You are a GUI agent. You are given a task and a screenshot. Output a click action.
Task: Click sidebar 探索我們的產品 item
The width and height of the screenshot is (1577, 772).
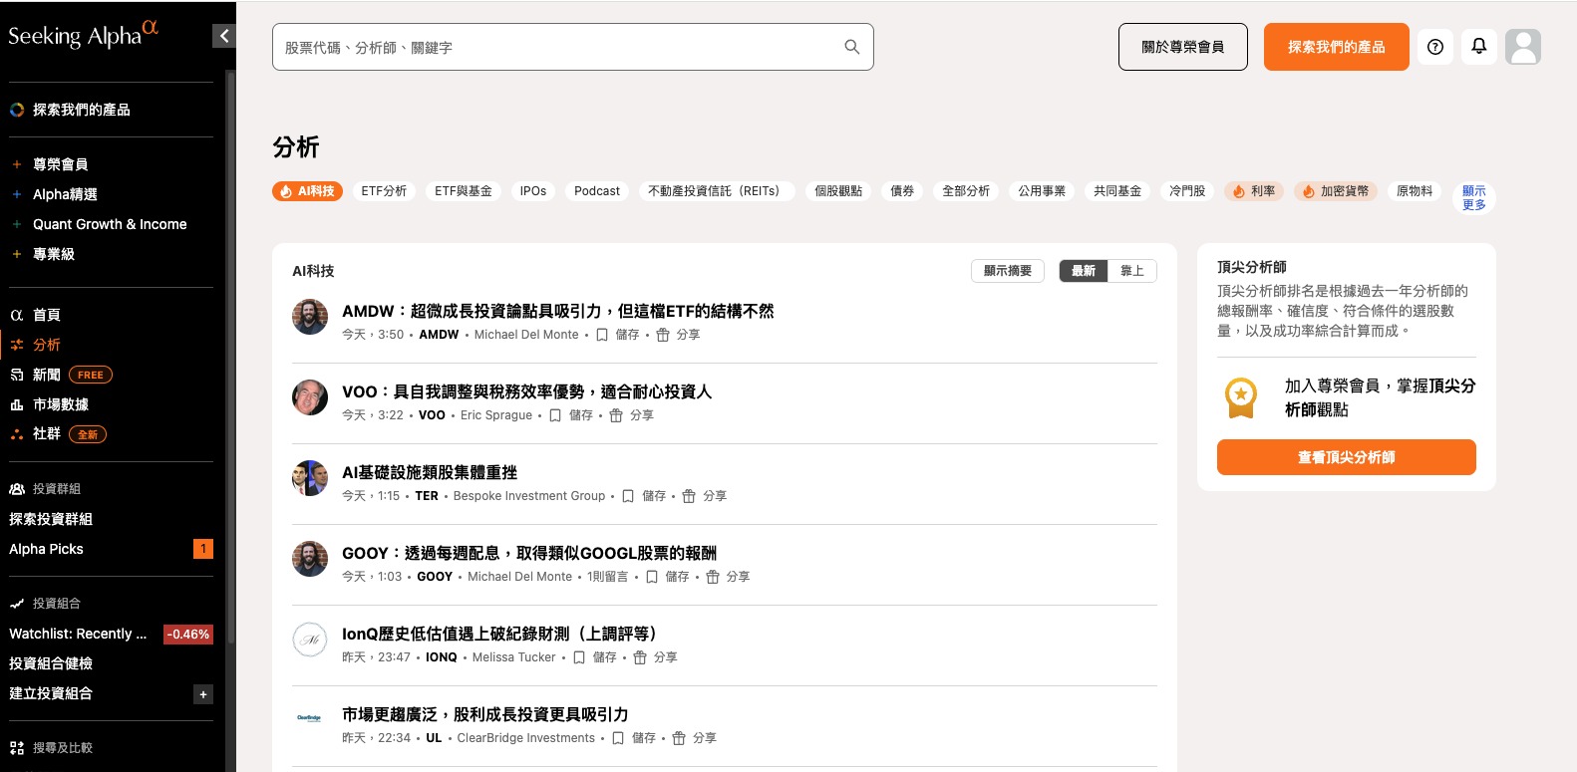coord(82,110)
